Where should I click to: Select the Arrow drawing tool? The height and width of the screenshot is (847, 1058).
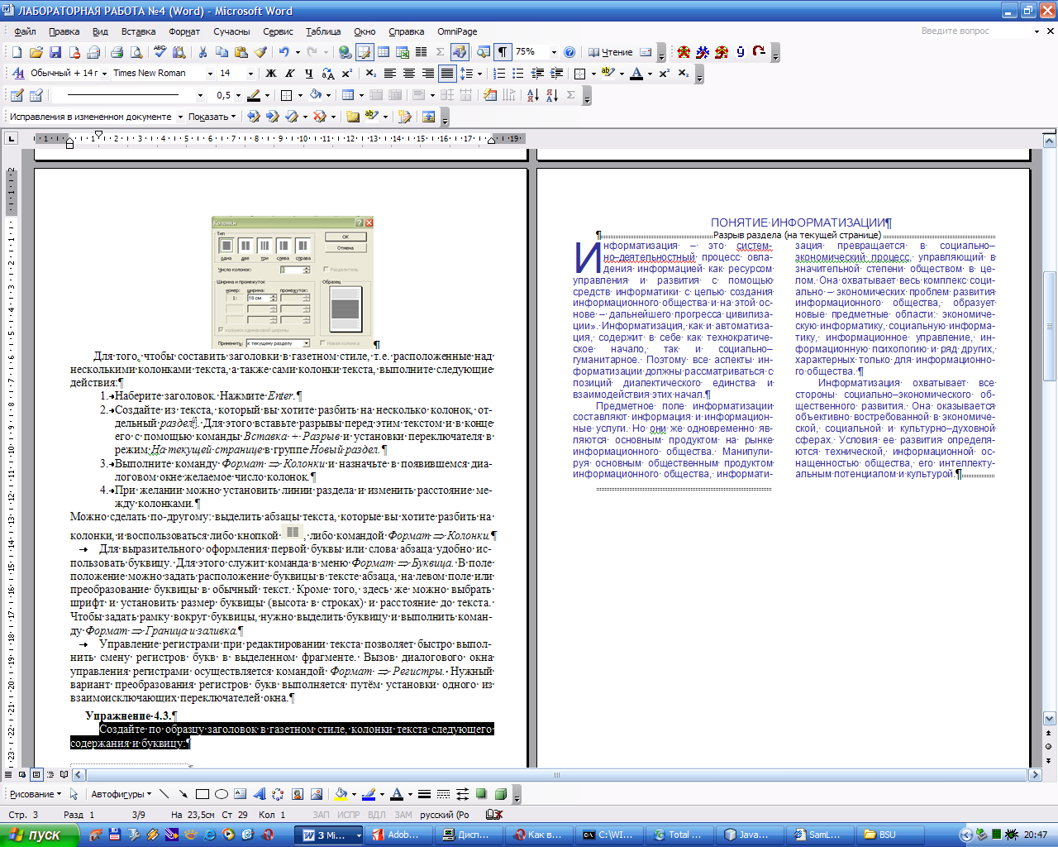[183, 794]
